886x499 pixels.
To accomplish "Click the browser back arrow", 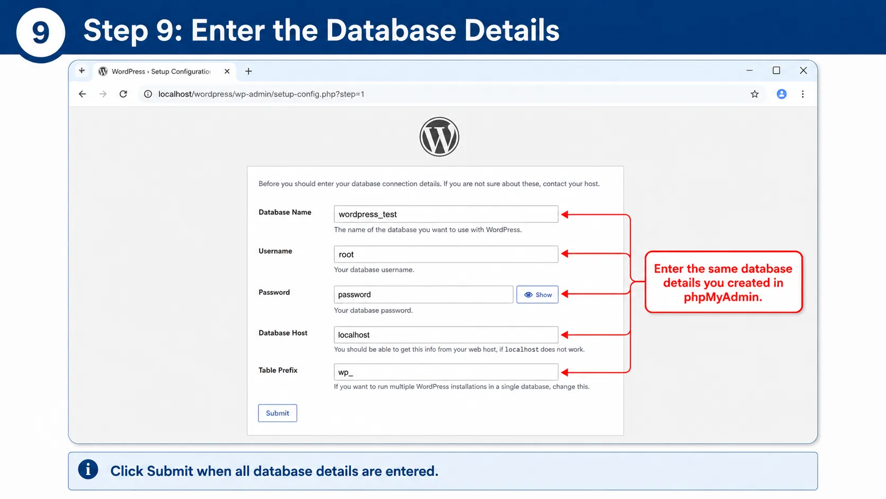I will 82,94.
